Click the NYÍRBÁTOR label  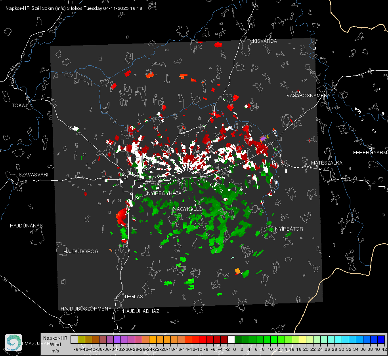pyautogui.click(x=289, y=229)
